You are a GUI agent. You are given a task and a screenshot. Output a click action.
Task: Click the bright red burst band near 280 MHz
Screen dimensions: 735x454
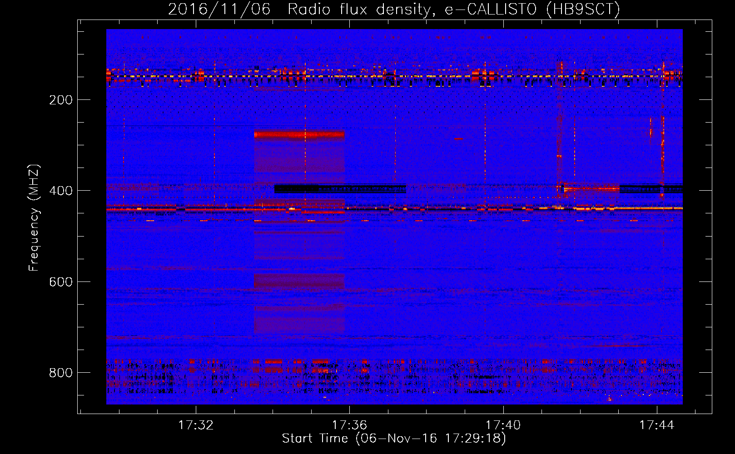[299, 134]
